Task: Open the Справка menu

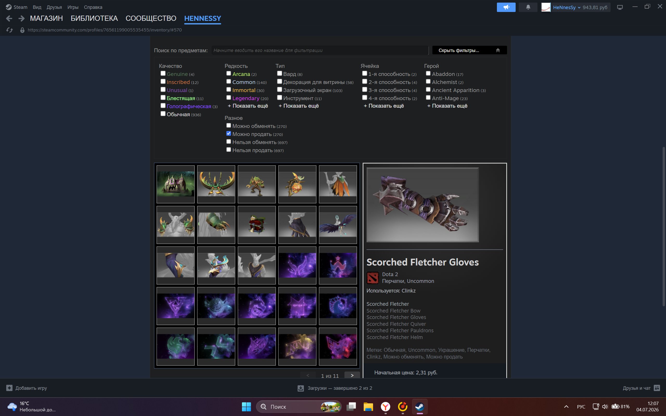Action: tap(93, 7)
